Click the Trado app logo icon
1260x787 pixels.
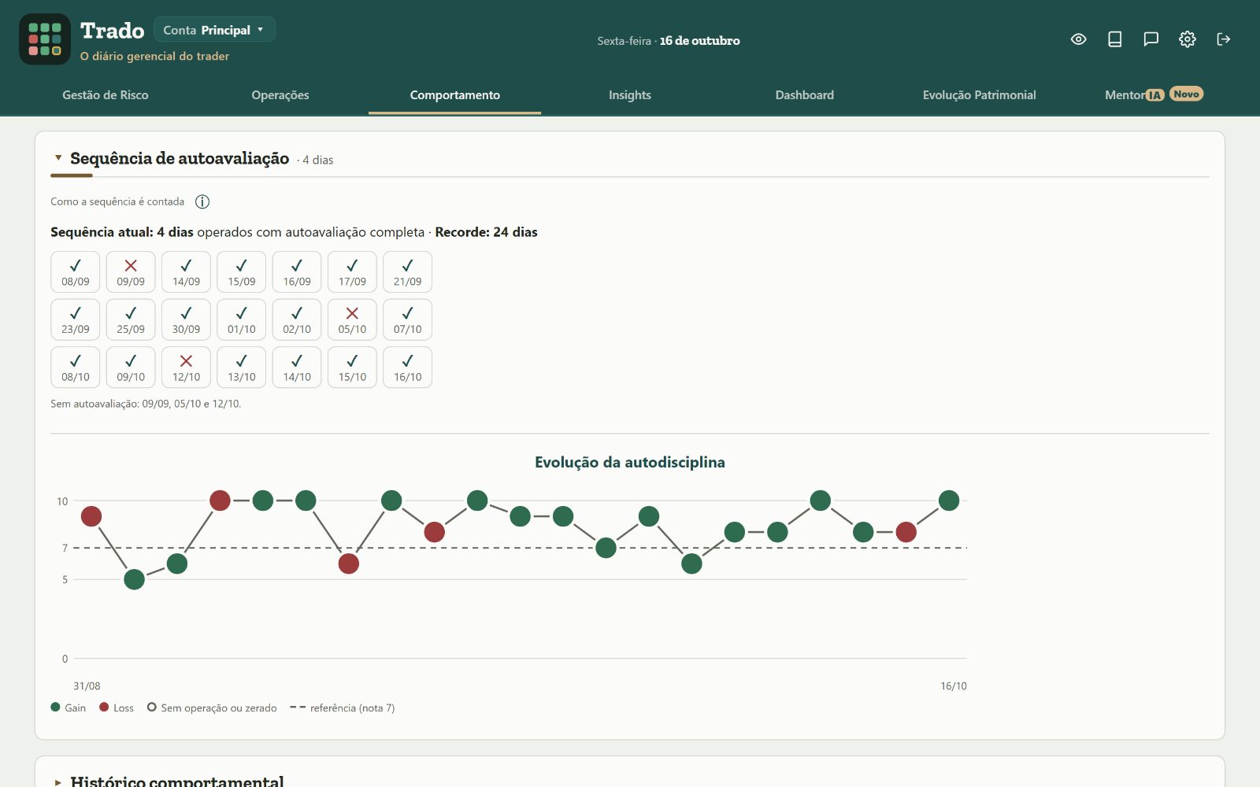[x=45, y=39]
